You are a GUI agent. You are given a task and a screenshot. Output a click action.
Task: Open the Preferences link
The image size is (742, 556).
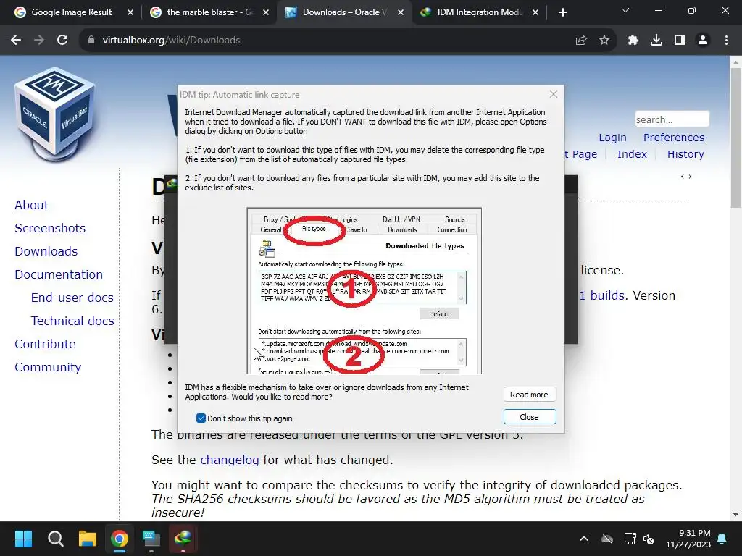[673, 138]
